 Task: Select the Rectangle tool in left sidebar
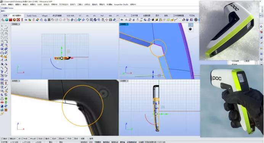point(6,37)
